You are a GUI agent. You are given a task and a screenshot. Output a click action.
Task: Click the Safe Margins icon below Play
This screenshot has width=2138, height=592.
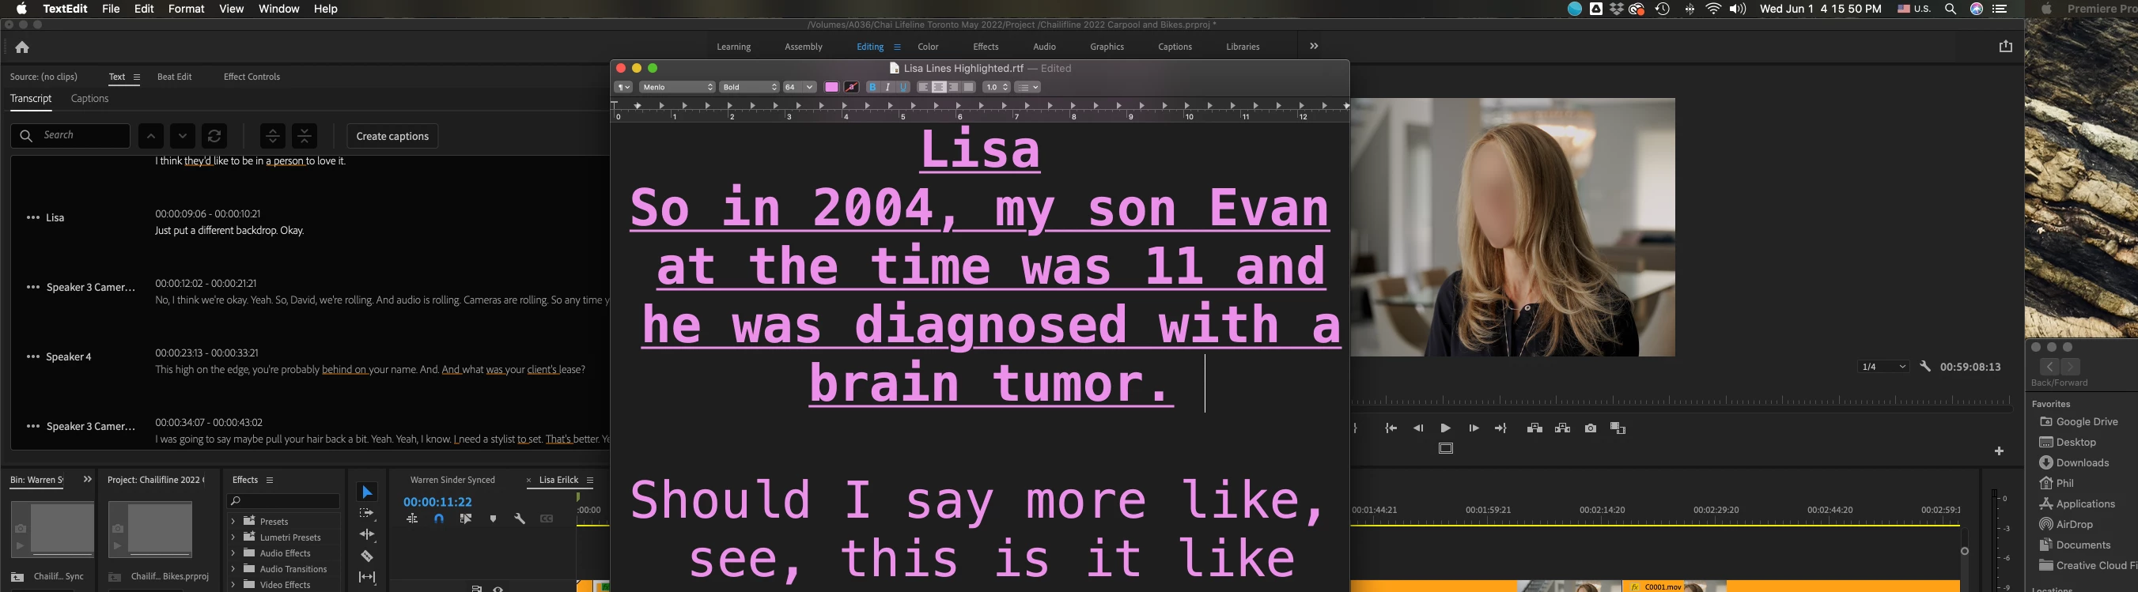tap(1446, 449)
